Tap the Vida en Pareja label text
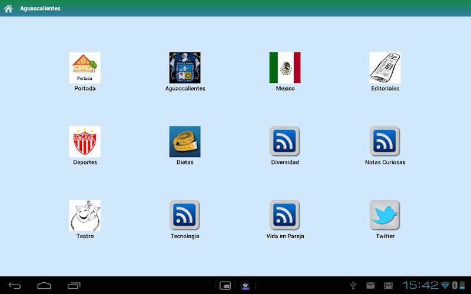Image resolution: width=471 pixels, height=294 pixels. point(285,236)
